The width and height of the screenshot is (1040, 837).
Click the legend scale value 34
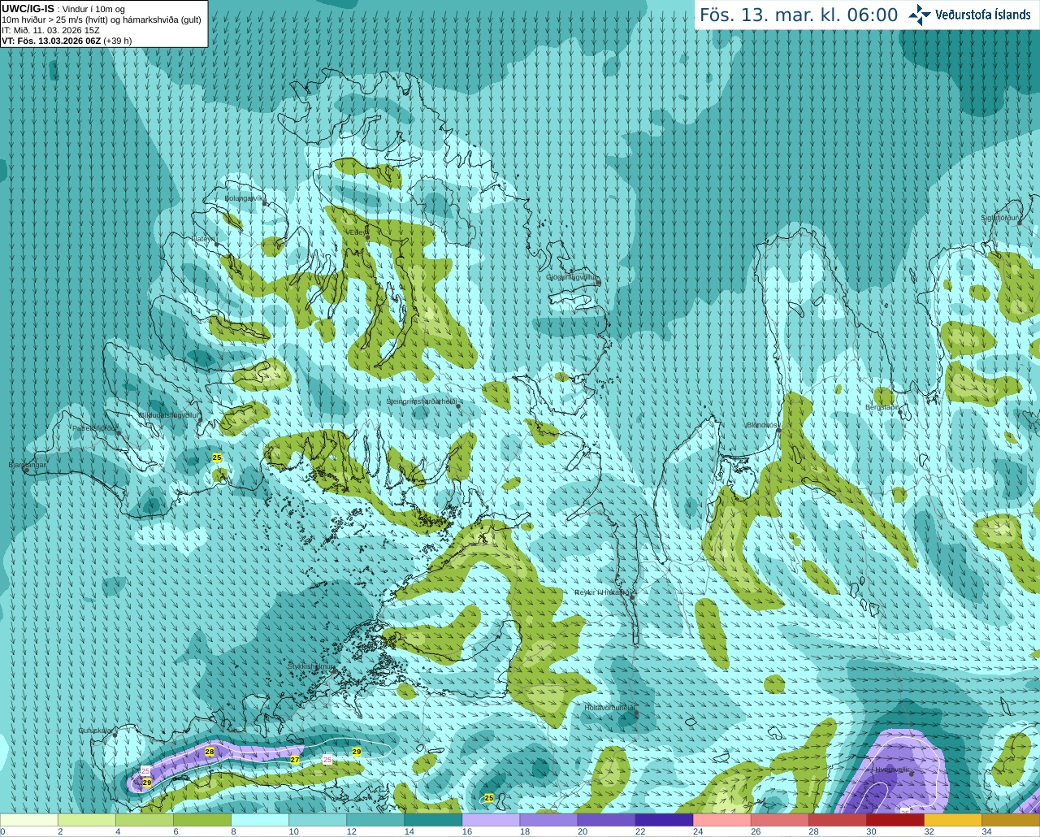coord(986,831)
